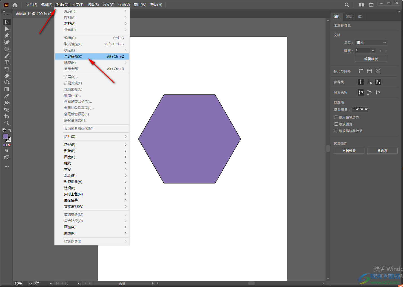Screen dimensions: 403x287
Task: Switch to the 库 tab
Action: 360,17
